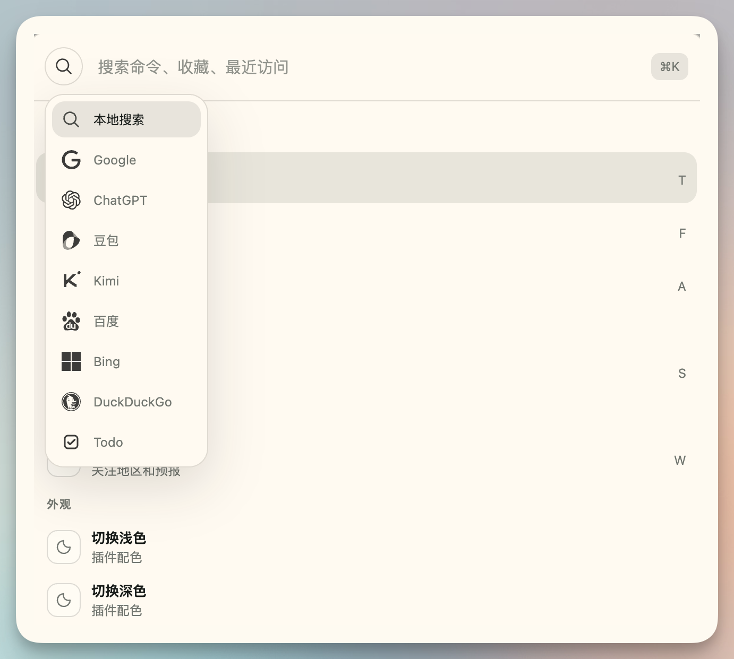
Task: Click the Kimi K logo icon
Action: click(71, 280)
